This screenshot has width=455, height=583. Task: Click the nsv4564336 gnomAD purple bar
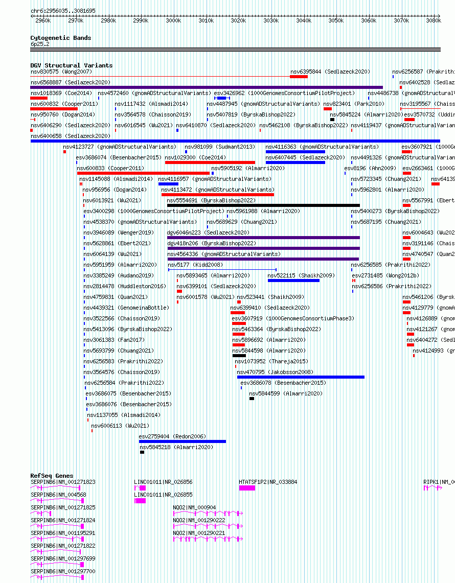click(x=263, y=259)
